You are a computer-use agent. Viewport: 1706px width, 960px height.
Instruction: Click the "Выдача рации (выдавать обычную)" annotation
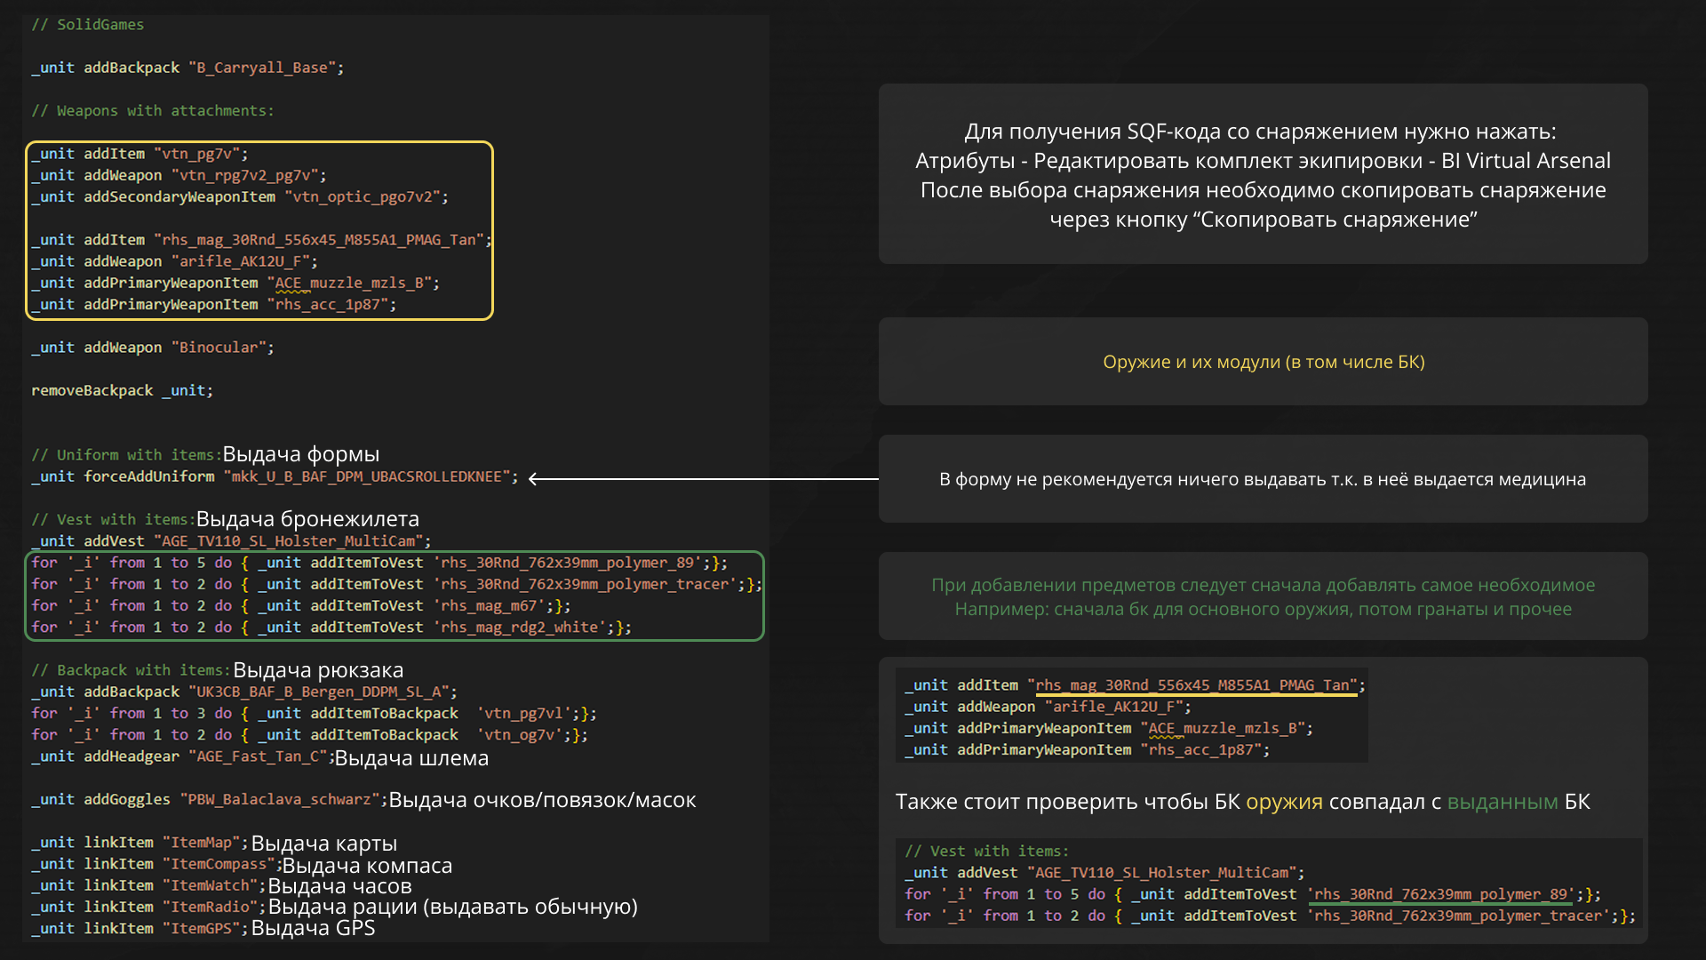tap(453, 907)
